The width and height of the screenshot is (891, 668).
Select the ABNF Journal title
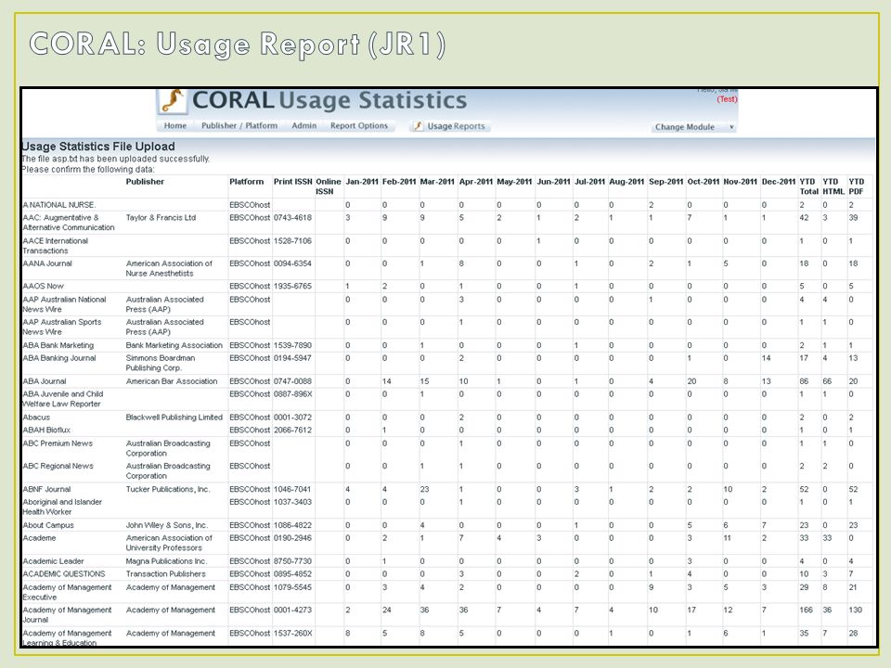(46, 489)
